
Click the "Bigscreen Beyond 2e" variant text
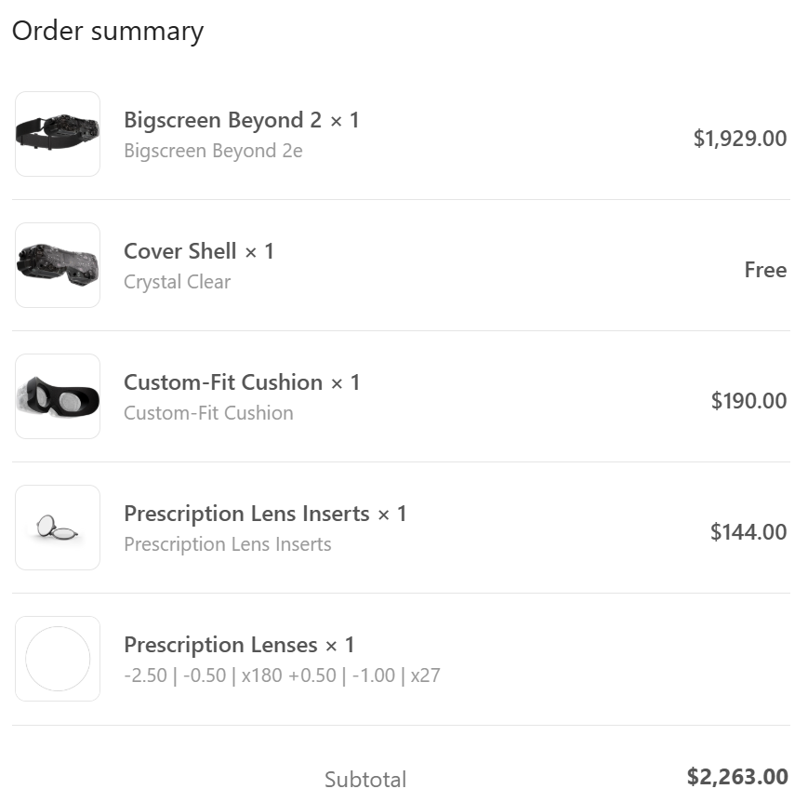[x=213, y=151]
